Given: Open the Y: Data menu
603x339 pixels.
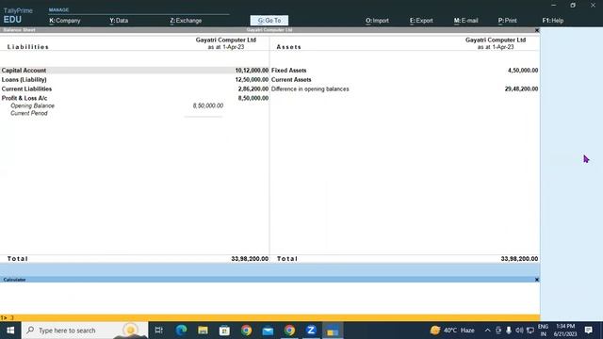Looking at the screenshot, I should 119,21.
